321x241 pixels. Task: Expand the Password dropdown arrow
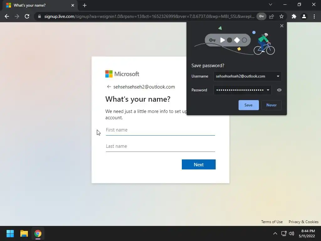(268, 90)
